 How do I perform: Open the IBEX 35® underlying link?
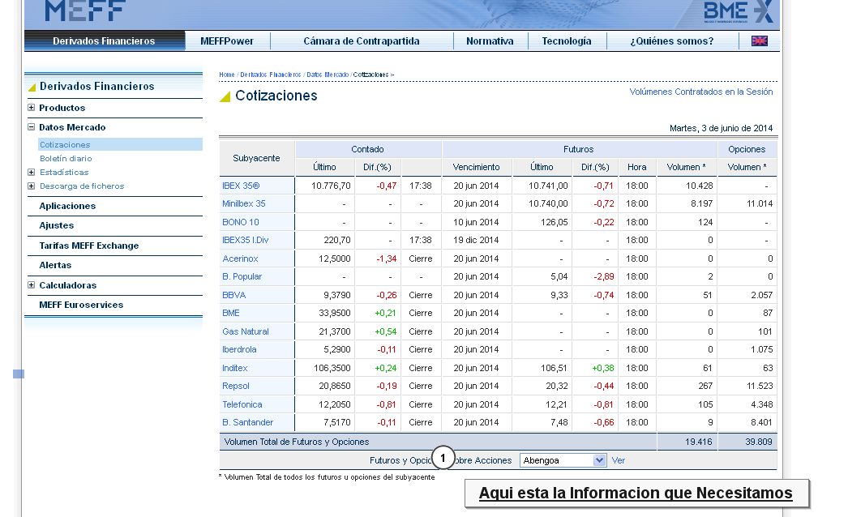241,186
